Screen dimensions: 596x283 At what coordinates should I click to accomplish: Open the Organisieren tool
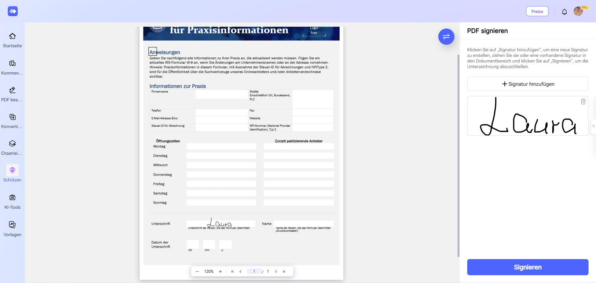click(12, 148)
